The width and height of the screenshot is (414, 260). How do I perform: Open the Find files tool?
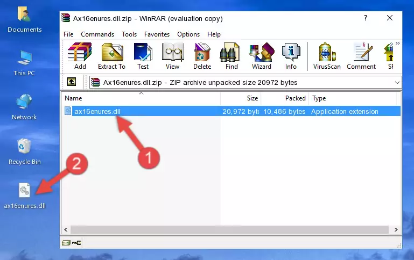point(231,56)
